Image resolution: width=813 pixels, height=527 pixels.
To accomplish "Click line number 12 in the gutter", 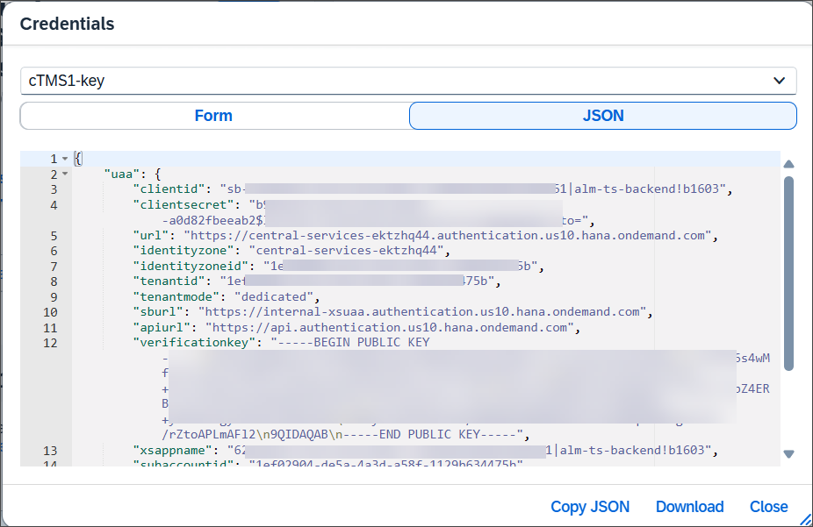I will click(x=50, y=343).
